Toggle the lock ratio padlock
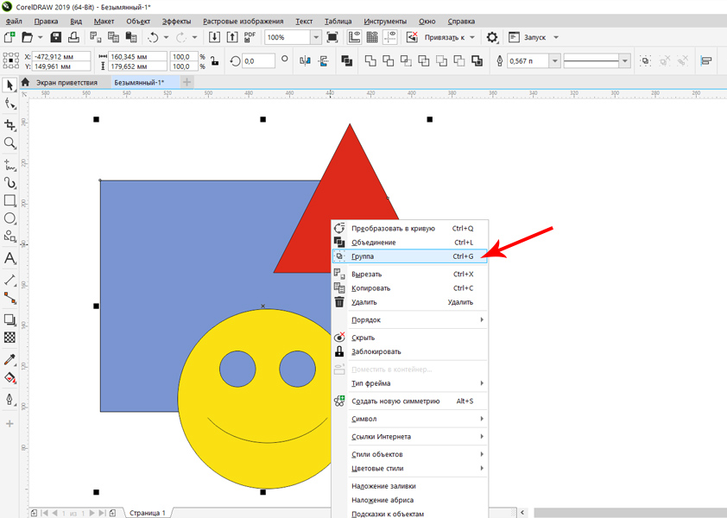This screenshot has height=518, width=727. coord(213,61)
